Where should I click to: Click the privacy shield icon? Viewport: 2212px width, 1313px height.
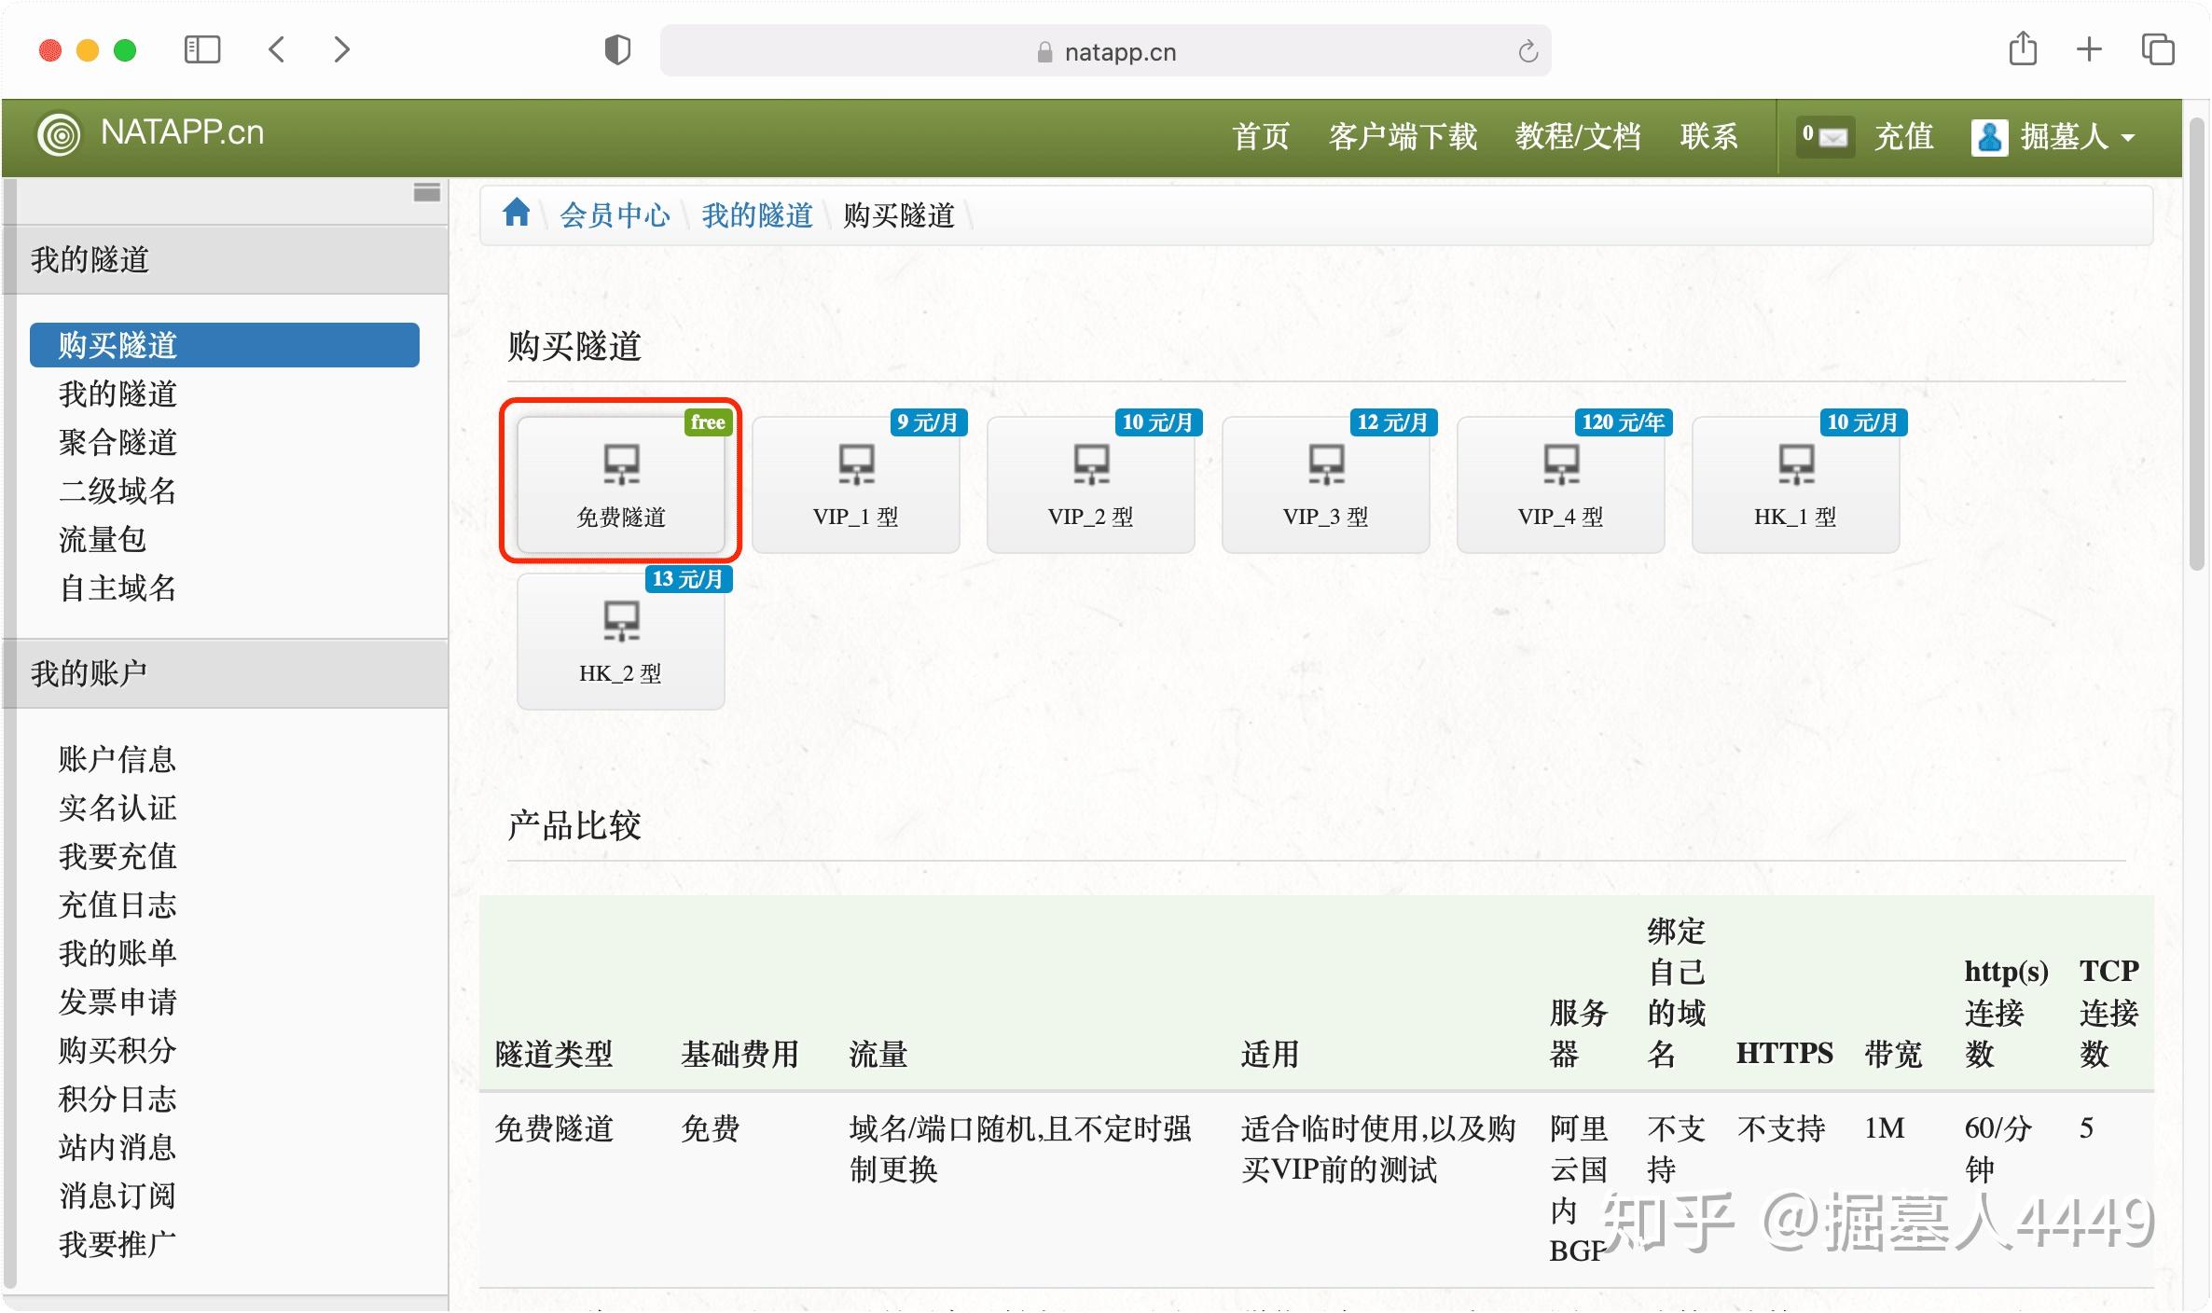pyautogui.click(x=617, y=50)
